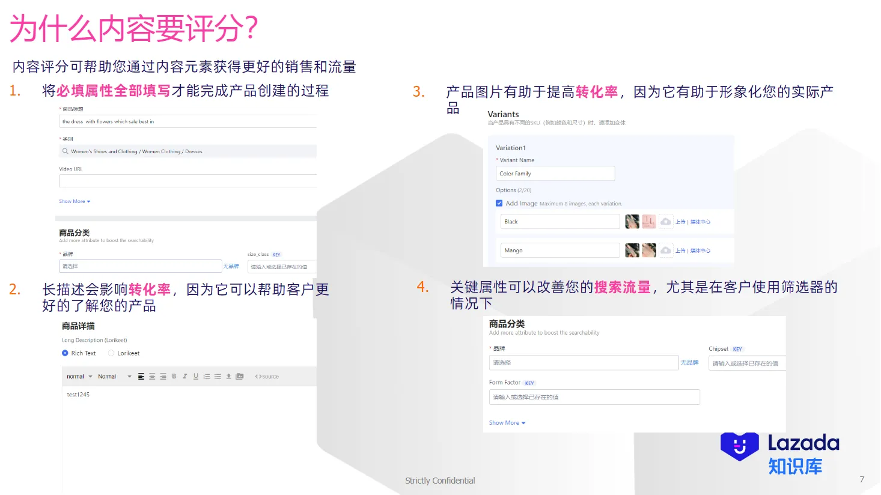Image resolution: width=881 pixels, height=495 pixels.
Task: Click the cloud upload icon for Mango variant
Action: tap(666, 250)
